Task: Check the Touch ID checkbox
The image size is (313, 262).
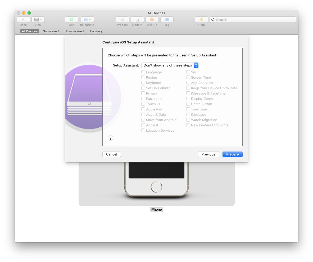Action: (143, 104)
